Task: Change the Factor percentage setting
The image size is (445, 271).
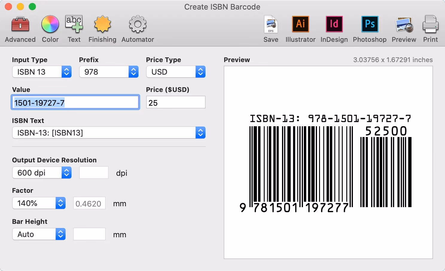Action: coord(39,203)
